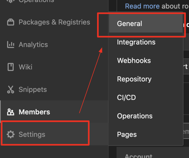
Task: Click the Wiki book icon
Action: 11,67
